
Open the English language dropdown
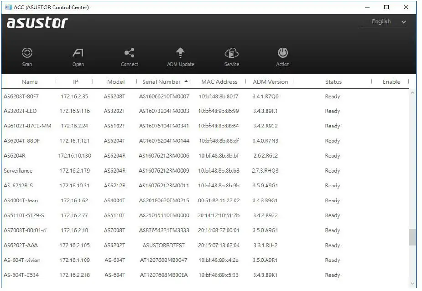pyautogui.click(x=384, y=21)
